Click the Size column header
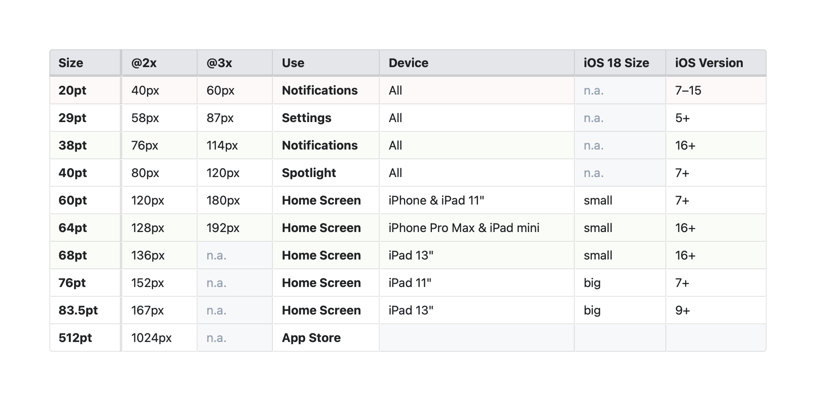The image size is (816, 401). [71, 63]
